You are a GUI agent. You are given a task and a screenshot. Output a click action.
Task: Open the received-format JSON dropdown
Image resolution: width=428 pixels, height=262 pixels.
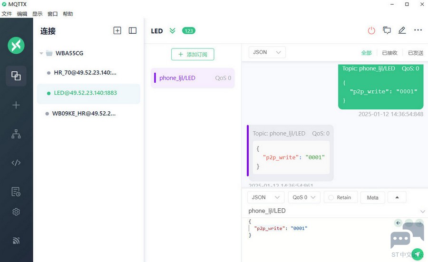point(267,52)
